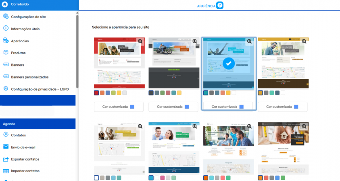This screenshot has width=340, height=181.
Task: Select yellow swatch under Condomínio theme
Action: (119, 93)
